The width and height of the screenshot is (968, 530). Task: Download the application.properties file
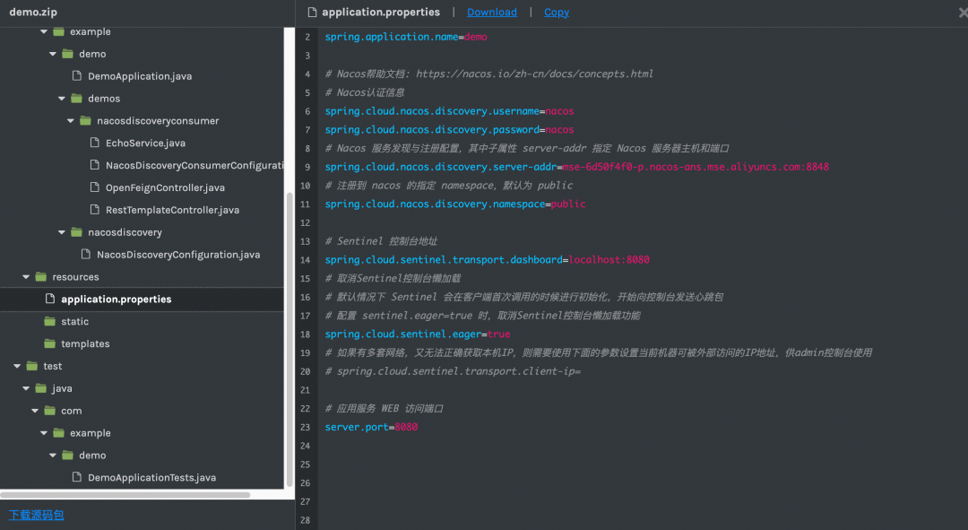coord(491,12)
